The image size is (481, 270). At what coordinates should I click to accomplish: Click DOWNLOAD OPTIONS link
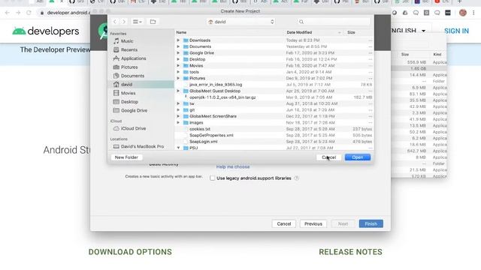130,252
